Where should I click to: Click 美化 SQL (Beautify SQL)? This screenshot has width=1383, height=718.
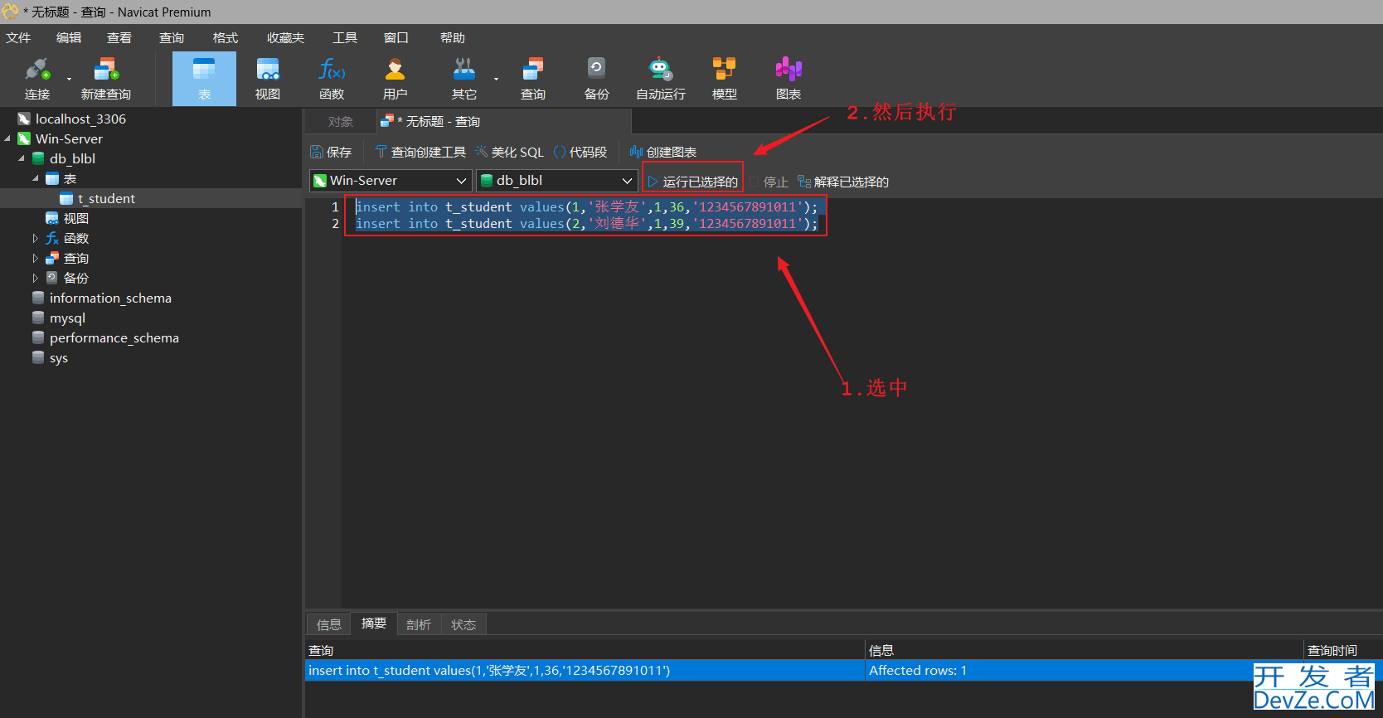point(510,152)
